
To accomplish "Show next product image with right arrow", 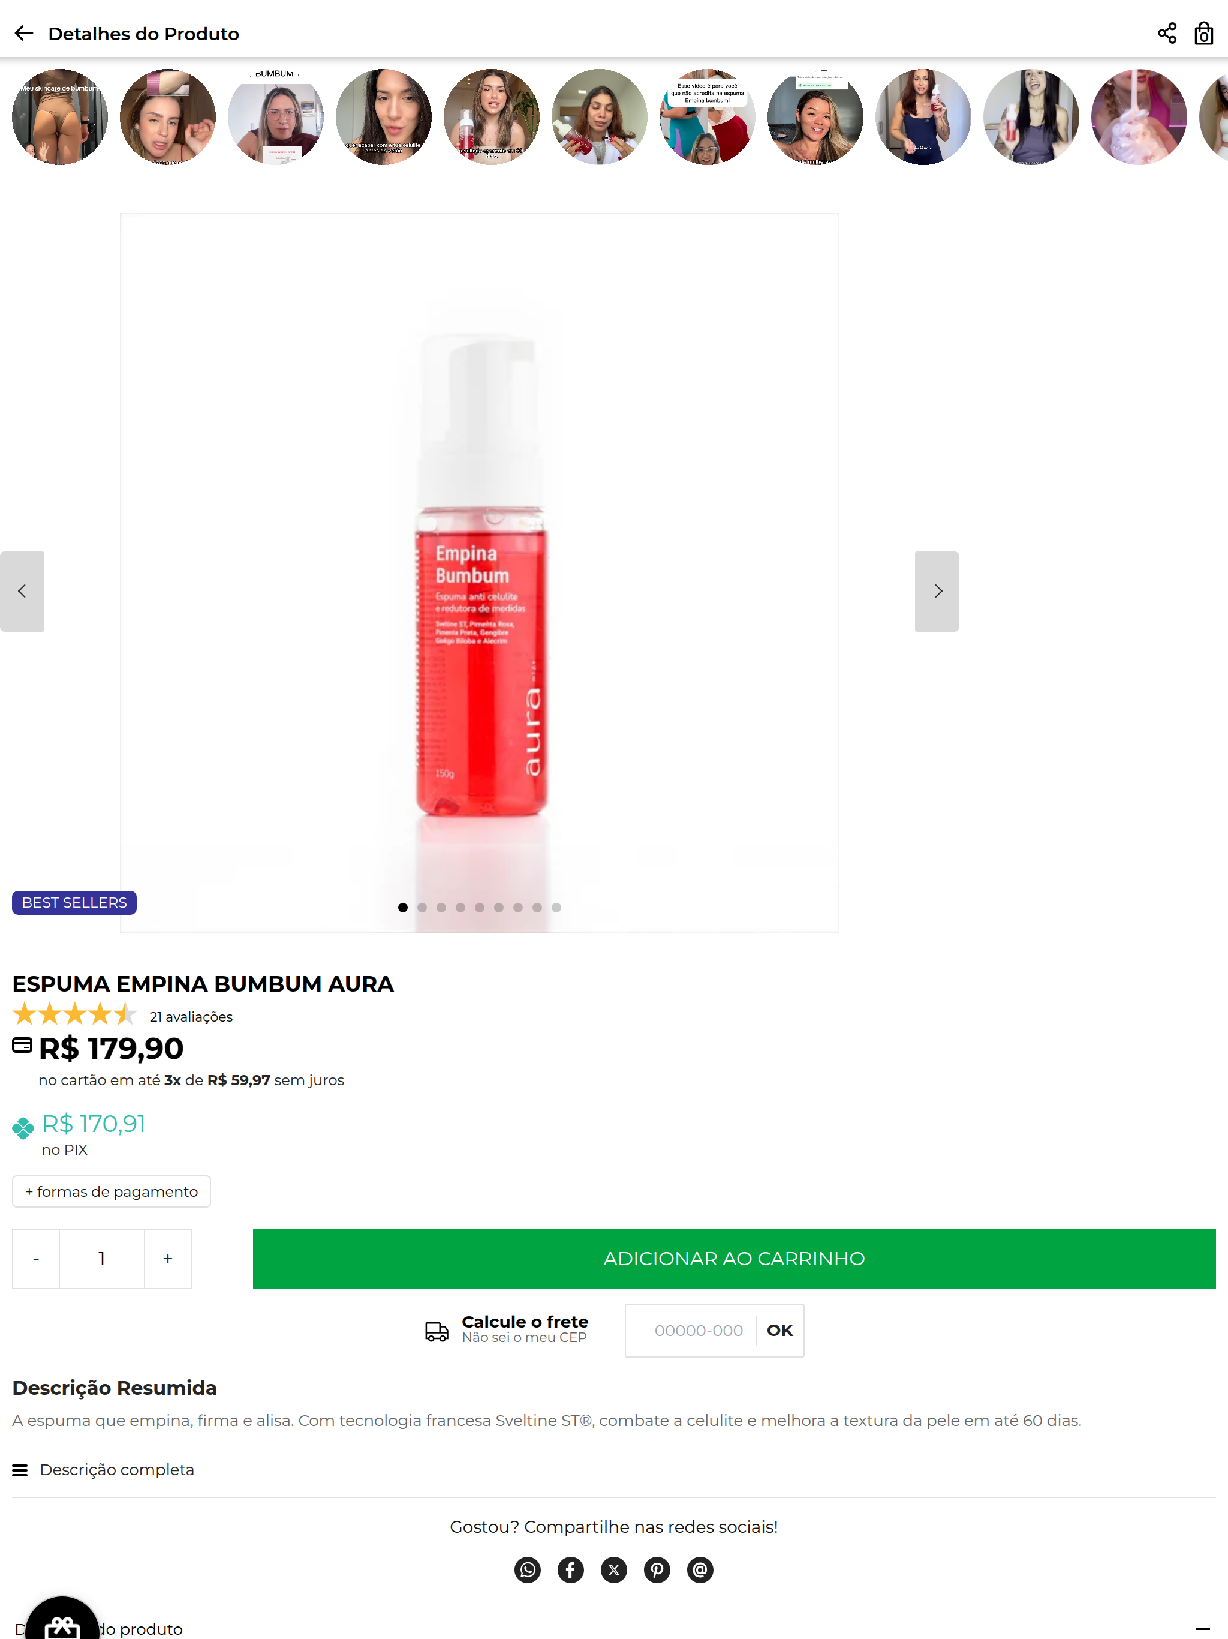I will click(937, 592).
